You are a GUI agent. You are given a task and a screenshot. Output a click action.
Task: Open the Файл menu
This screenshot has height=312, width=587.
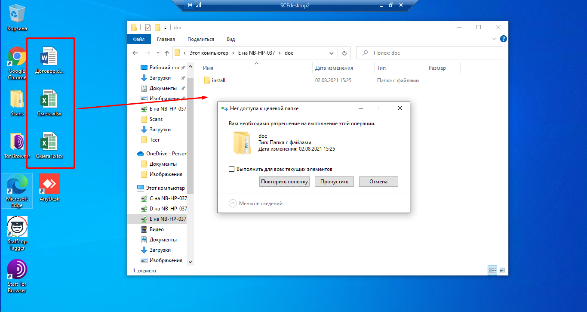(138, 39)
